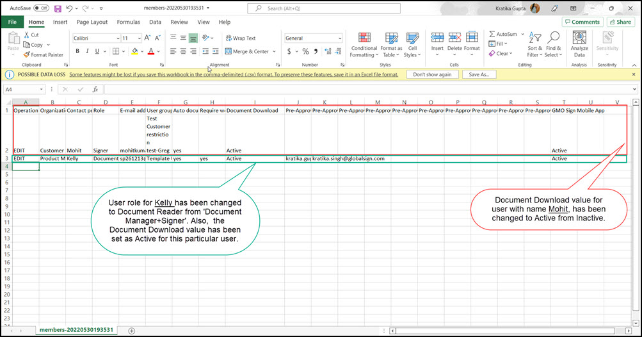Click the Increase Indent icon
The image size is (642, 337).
point(216,51)
